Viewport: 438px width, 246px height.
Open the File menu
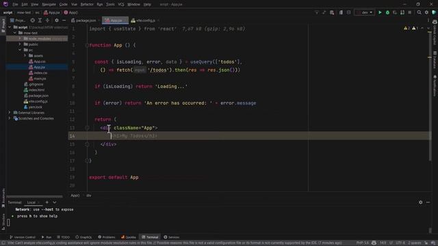[15, 5]
